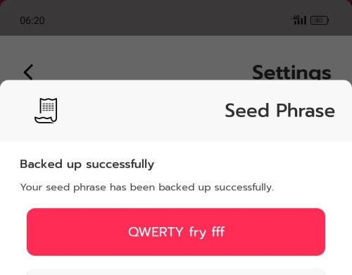Select the Settings page title
Image resolution: width=352 pixels, height=275 pixels.
(291, 72)
